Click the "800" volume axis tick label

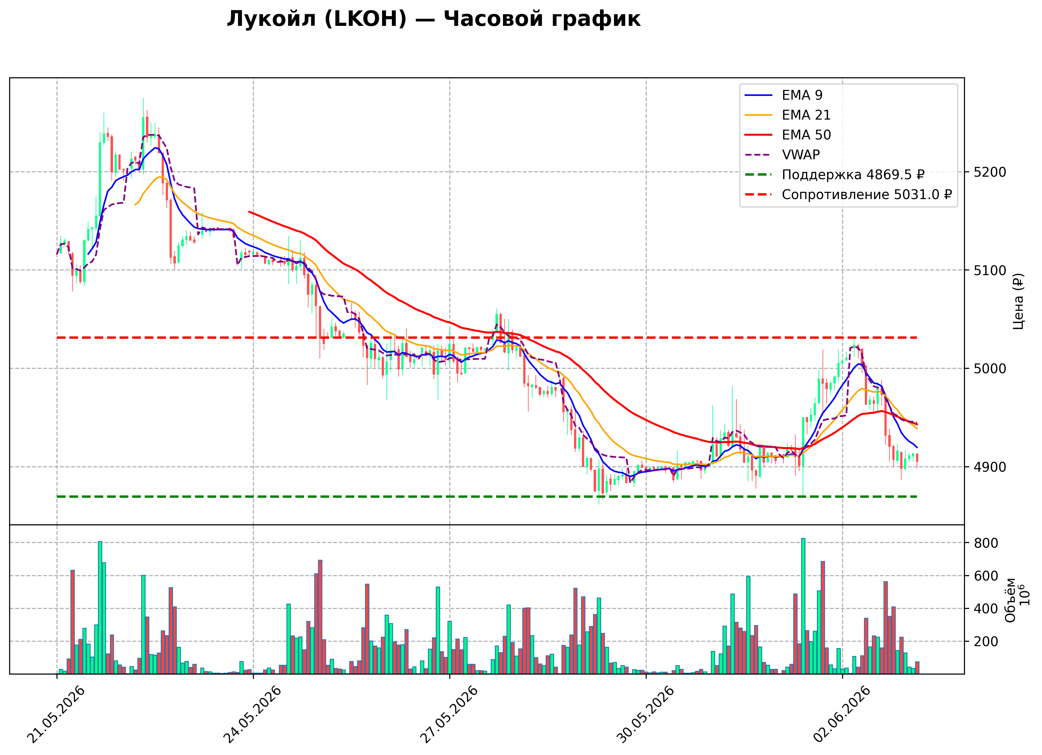click(986, 543)
